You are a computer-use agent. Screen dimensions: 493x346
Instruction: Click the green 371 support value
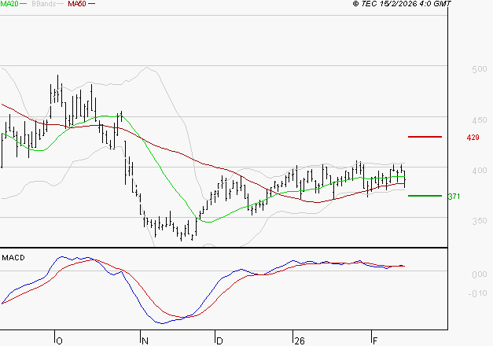(454, 197)
